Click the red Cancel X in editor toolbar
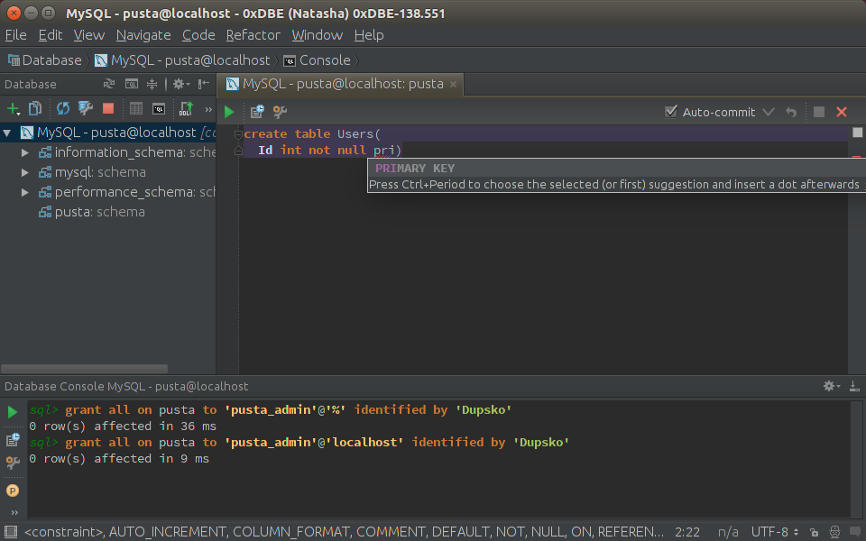 [x=842, y=112]
